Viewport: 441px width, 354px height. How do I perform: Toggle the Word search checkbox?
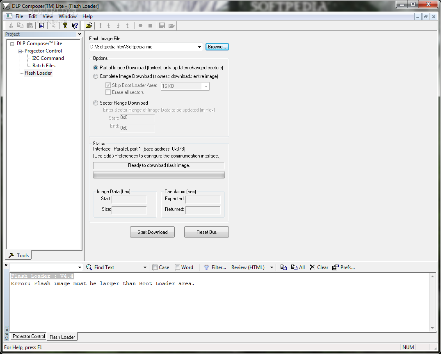177,267
